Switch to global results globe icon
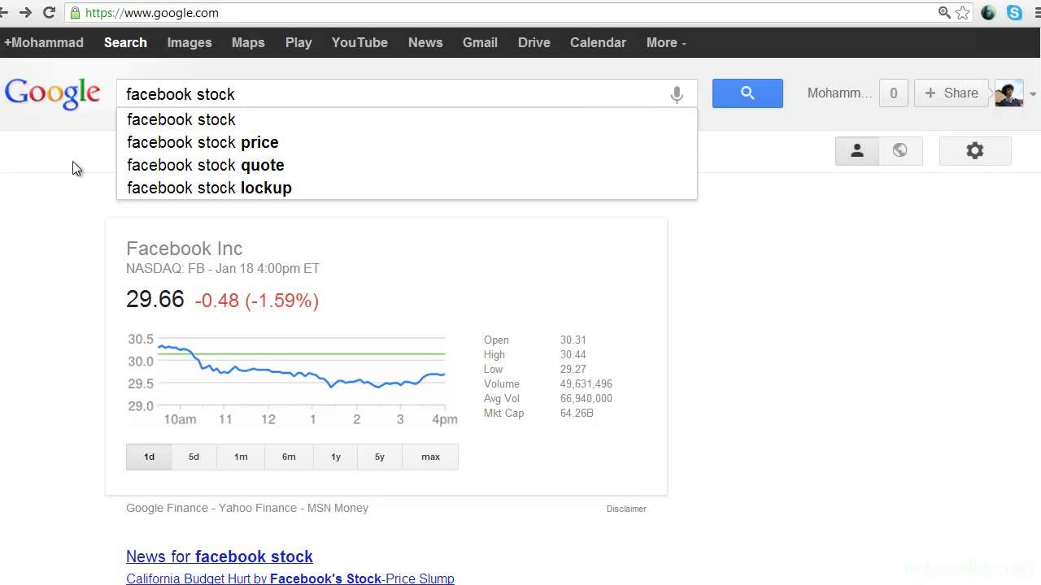 coord(900,151)
